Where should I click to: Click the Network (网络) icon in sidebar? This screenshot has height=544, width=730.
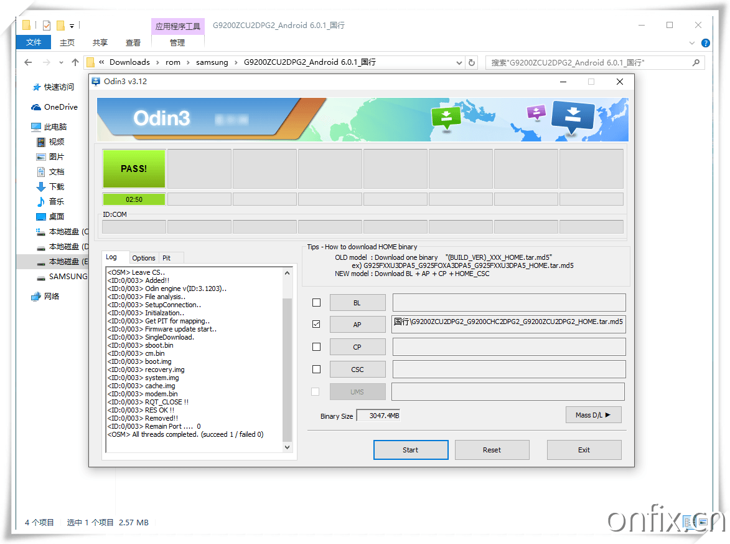[x=36, y=297]
